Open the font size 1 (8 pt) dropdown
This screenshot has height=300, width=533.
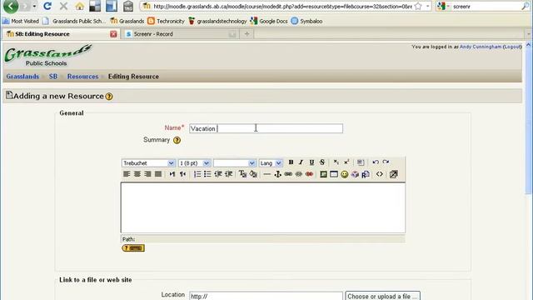pos(194,163)
